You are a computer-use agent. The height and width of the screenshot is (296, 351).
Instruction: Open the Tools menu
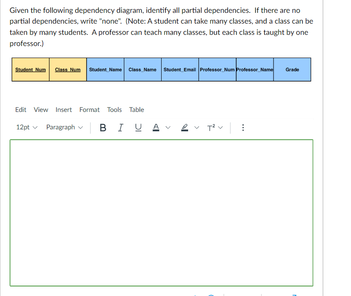[114, 109]
